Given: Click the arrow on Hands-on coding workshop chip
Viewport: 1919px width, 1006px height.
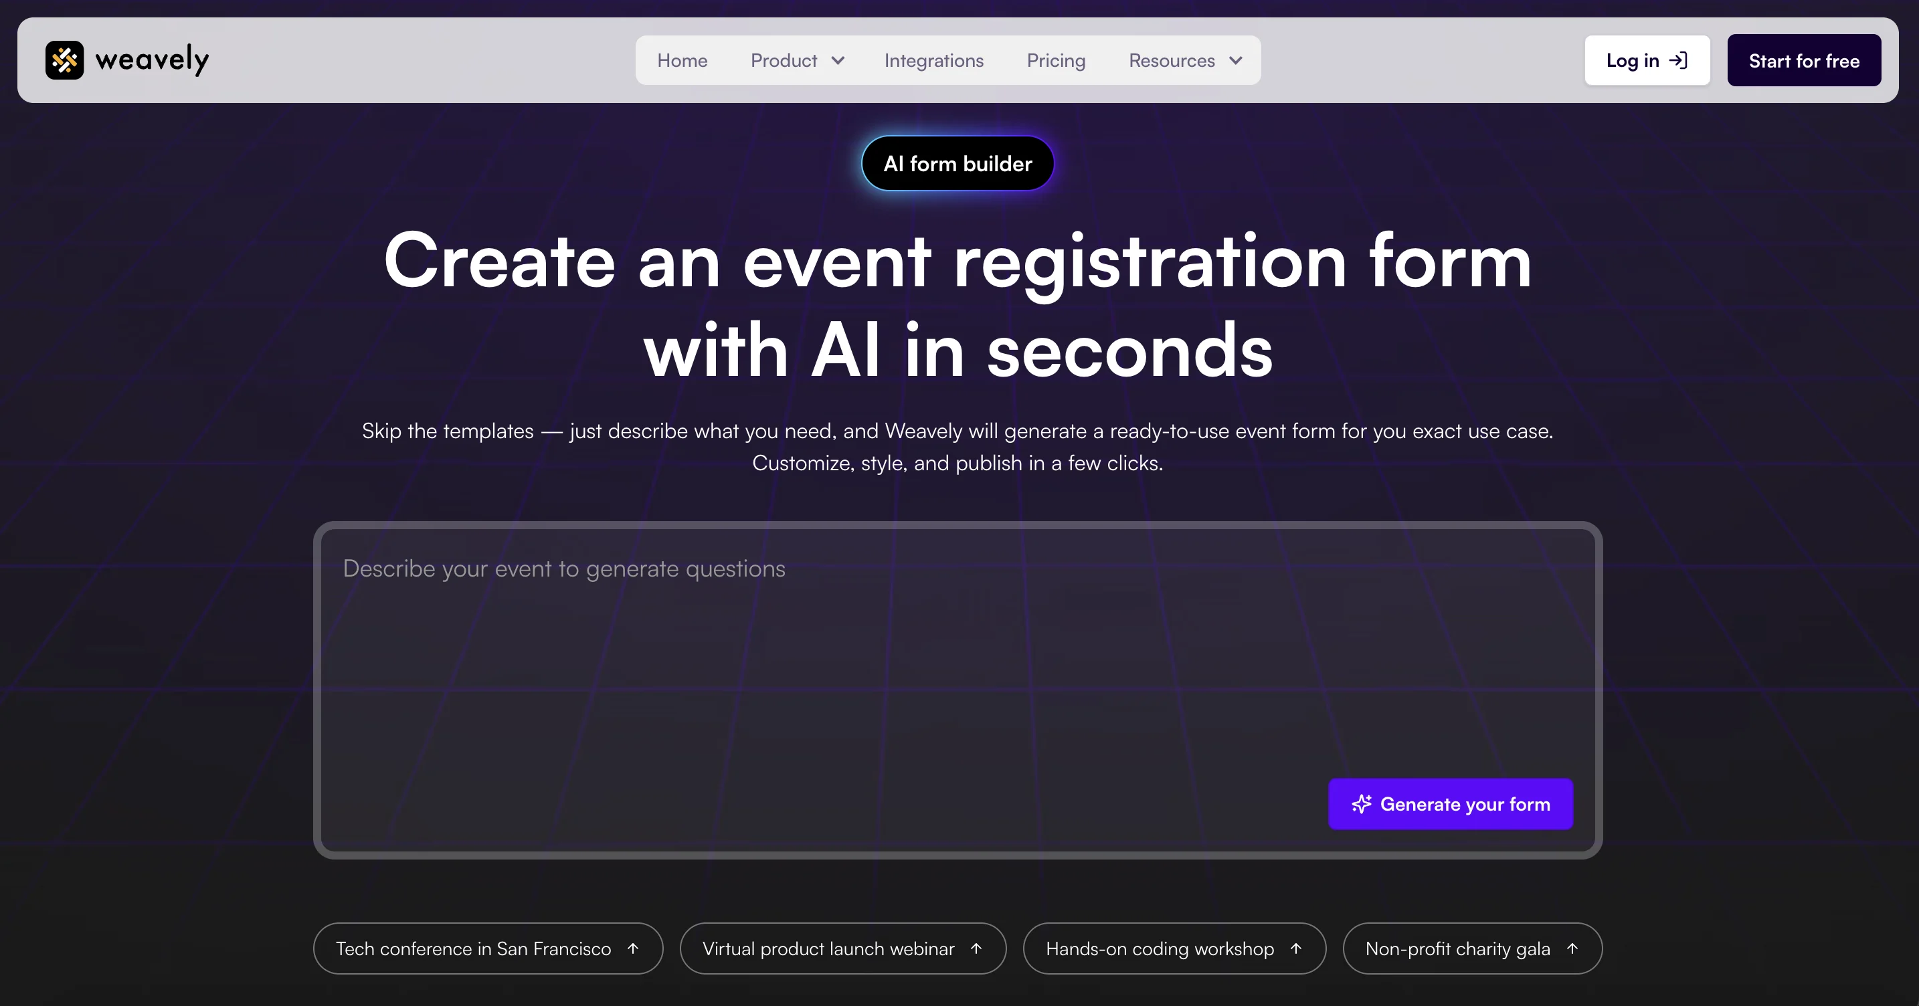Looking at the screenshot, I should click(1296, 948).
